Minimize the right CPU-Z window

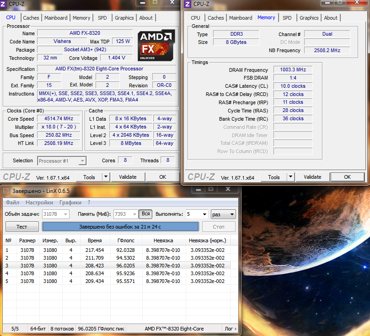(x=327, y=3)
